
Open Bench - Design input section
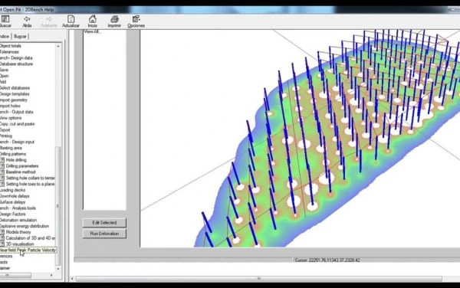click(18, 142)
